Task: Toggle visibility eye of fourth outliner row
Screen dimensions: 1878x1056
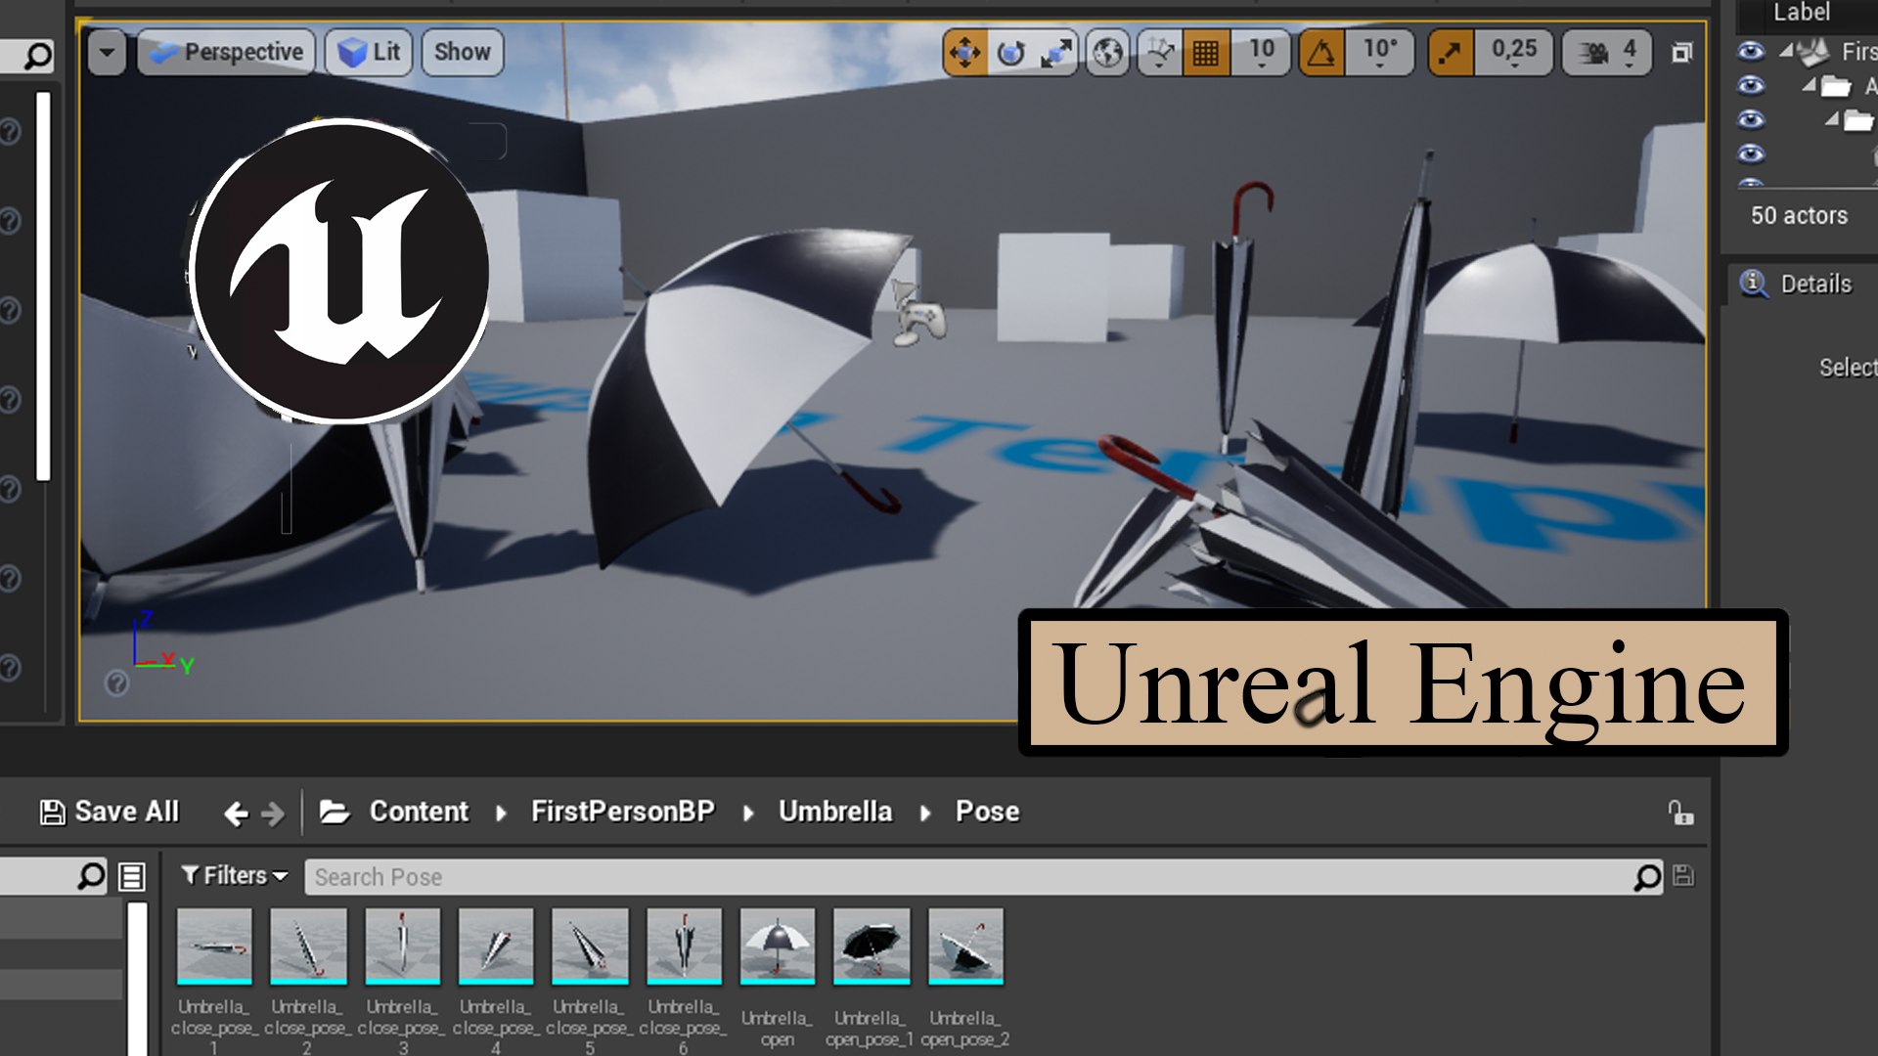Action: [x=1751, y=154]
